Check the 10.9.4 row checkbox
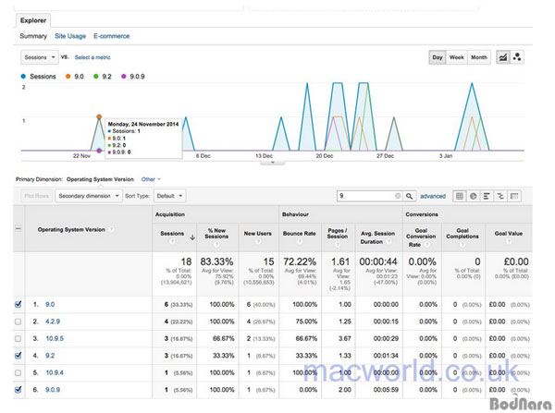The image size is (555, 413). coord(18,372)
